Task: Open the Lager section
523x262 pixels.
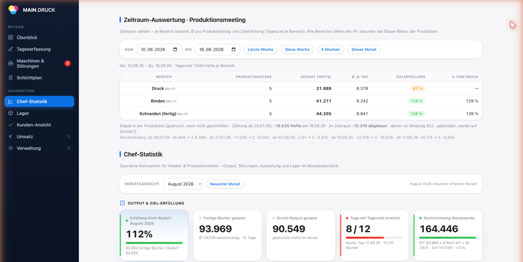Action: pos(39,113)
